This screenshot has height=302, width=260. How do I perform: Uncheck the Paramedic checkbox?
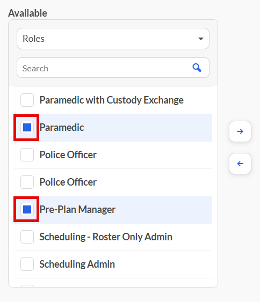pos(27,127)
